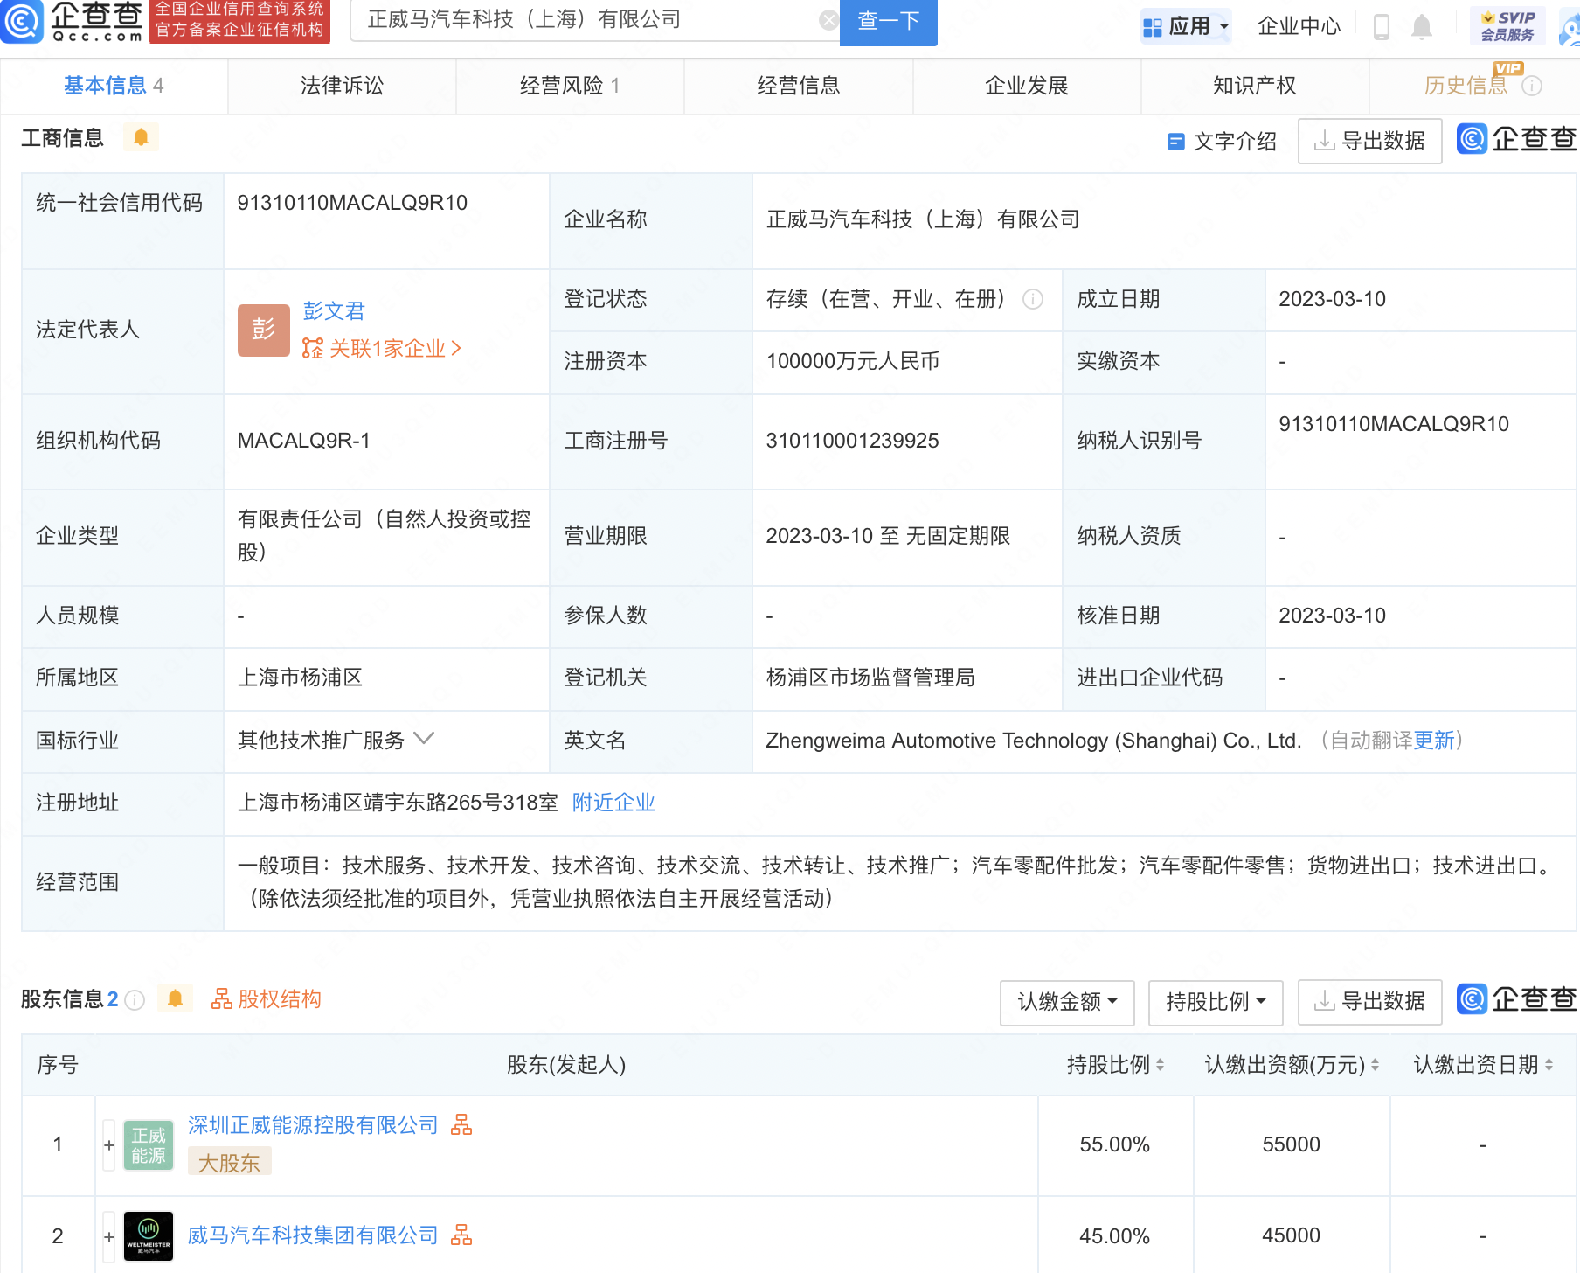
Task: Expand the 其他技术推广服务 industry chevron
Action: [x=425, y=739]
